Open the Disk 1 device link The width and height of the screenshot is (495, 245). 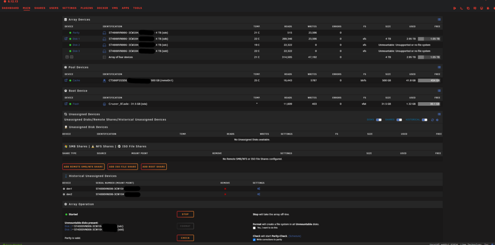76,39
